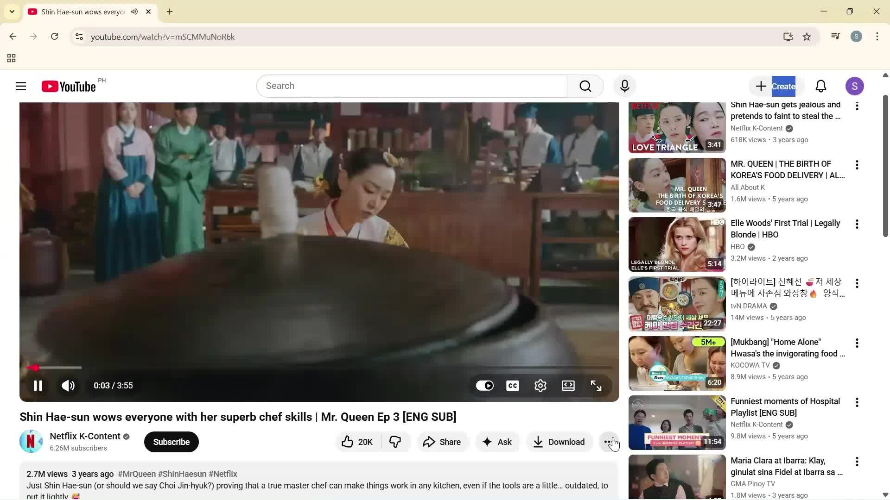890x500 pixels.
Task: Open the video settings gear
Action: [540, 385]
